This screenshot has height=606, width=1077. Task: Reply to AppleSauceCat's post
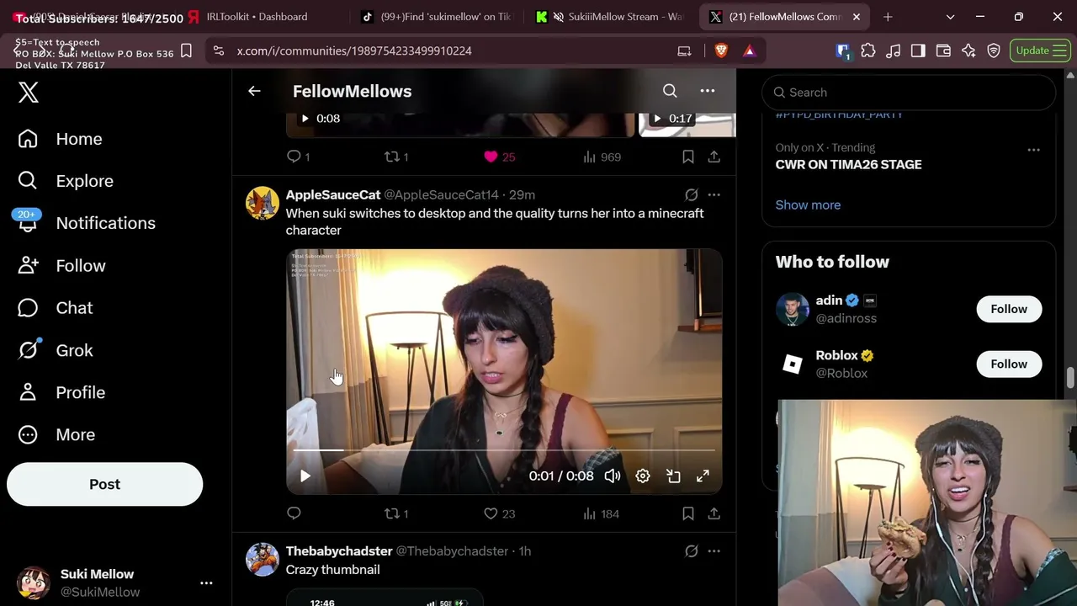pos(294,513)
